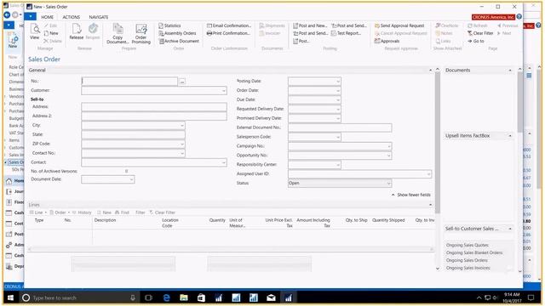Click the General section vertical scrollbar

[x=437, y=142]
